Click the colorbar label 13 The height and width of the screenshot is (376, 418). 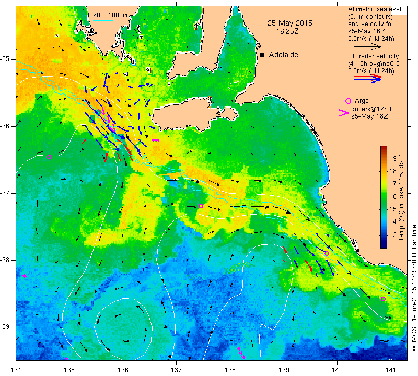[x=393, y=235]
